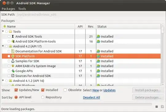Select the API level sort option

(x=16, y=97)
